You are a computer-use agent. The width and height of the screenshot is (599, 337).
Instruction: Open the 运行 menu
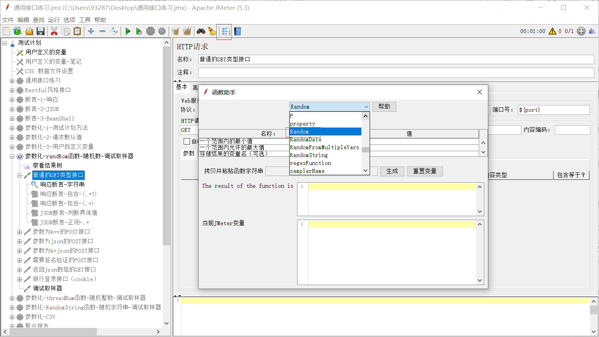coord(54,20)
